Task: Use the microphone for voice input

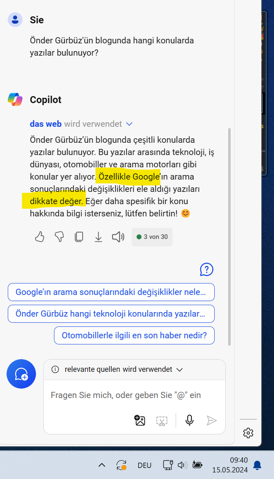Action: click(189, 421)
